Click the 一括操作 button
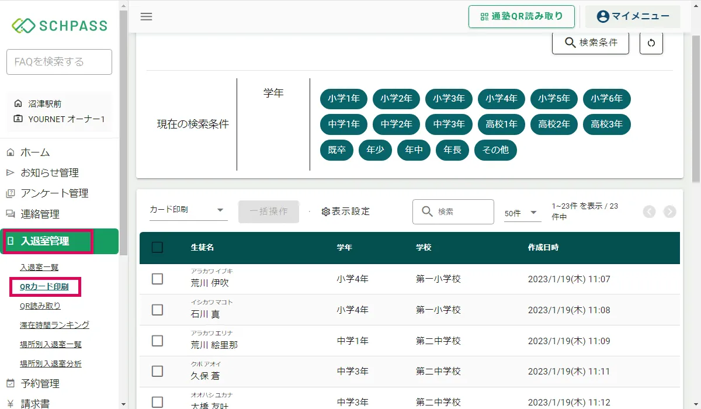 (x=269, y=212)
